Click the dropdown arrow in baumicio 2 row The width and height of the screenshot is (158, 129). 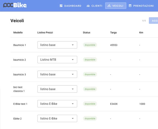click(x=73, y=60)
